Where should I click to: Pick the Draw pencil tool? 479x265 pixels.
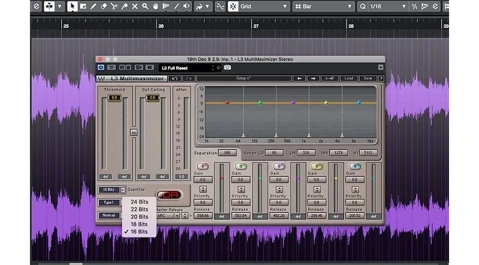click(x=93, y=6)
